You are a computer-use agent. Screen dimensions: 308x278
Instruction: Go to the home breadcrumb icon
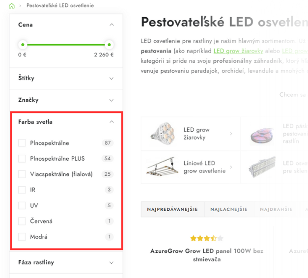pyautogui.click(x=12, y=6)
